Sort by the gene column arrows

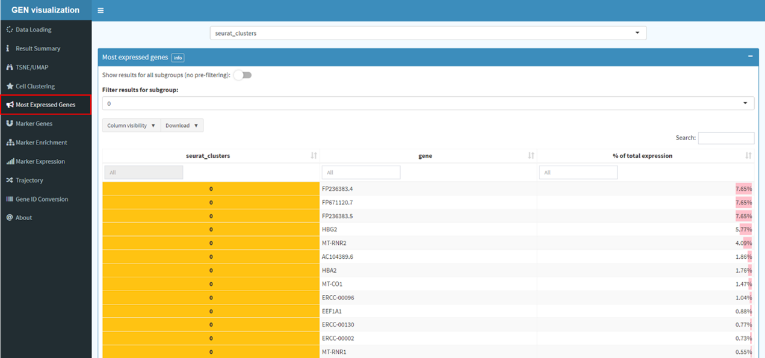click(x=531, y=156)
